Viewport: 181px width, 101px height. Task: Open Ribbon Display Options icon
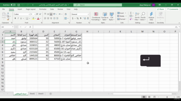tap(160, 5)
